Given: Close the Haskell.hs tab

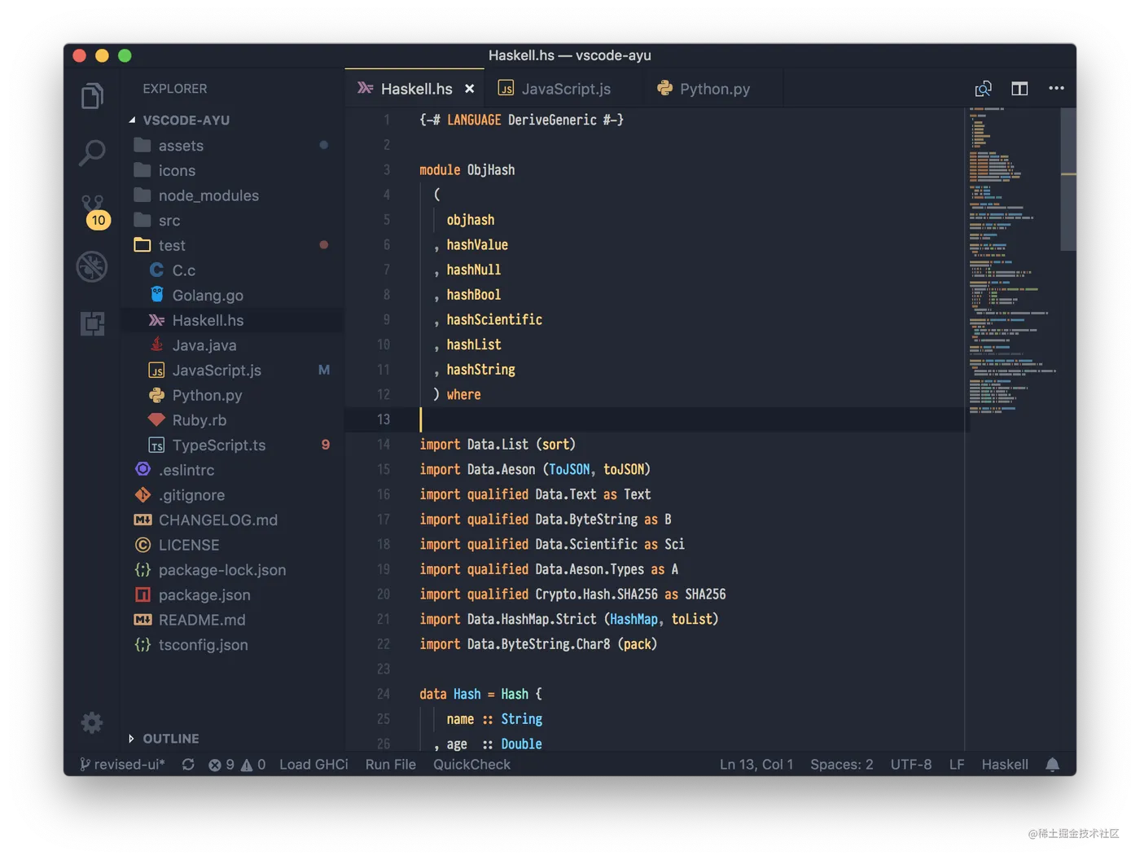Looking at the screenshot, I should click(x=469, y=89).
